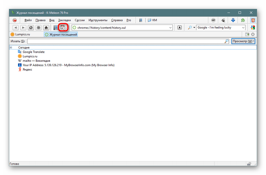Stop page loading with the Stop button

(39, 28)
